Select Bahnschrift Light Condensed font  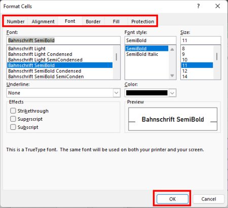tap(40, 54)
